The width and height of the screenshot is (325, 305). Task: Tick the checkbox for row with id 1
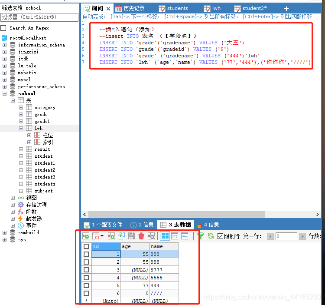tap(86, 254)
